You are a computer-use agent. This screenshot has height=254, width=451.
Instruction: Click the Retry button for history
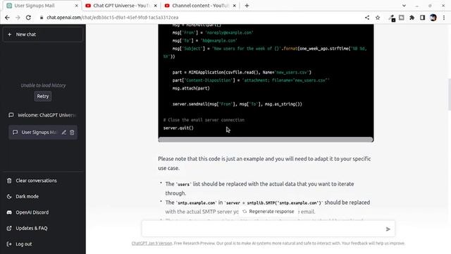42,96
